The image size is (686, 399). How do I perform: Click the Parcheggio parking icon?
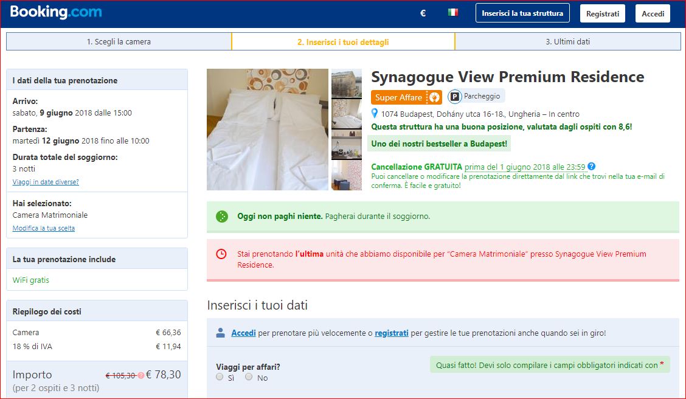[454, 96]
